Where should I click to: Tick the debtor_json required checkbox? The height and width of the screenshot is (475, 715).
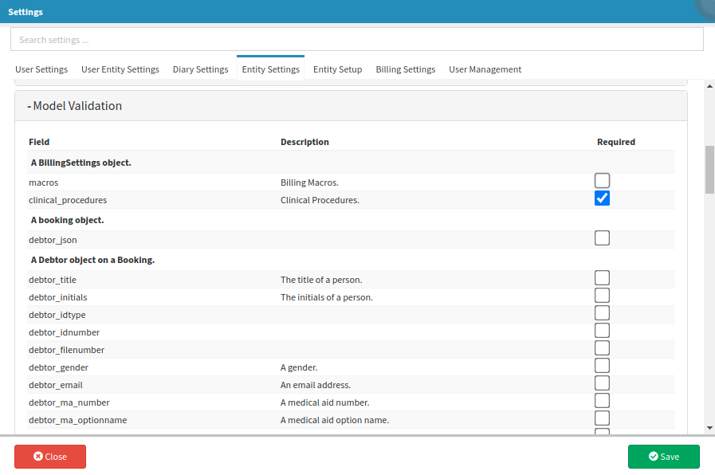(x=602, y=238)
